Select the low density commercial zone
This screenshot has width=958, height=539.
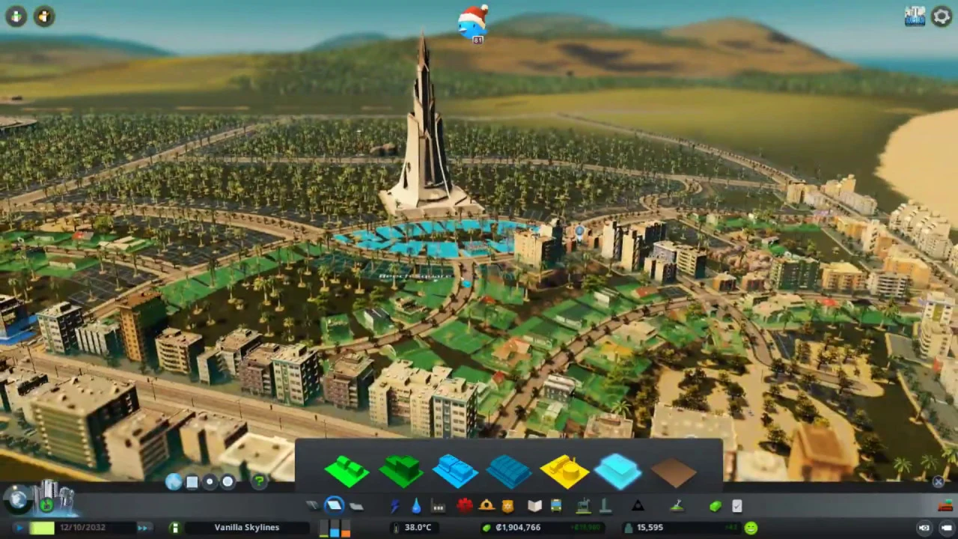click(455, 471)
